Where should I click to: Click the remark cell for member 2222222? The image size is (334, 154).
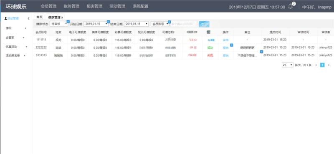coord(247,47)
